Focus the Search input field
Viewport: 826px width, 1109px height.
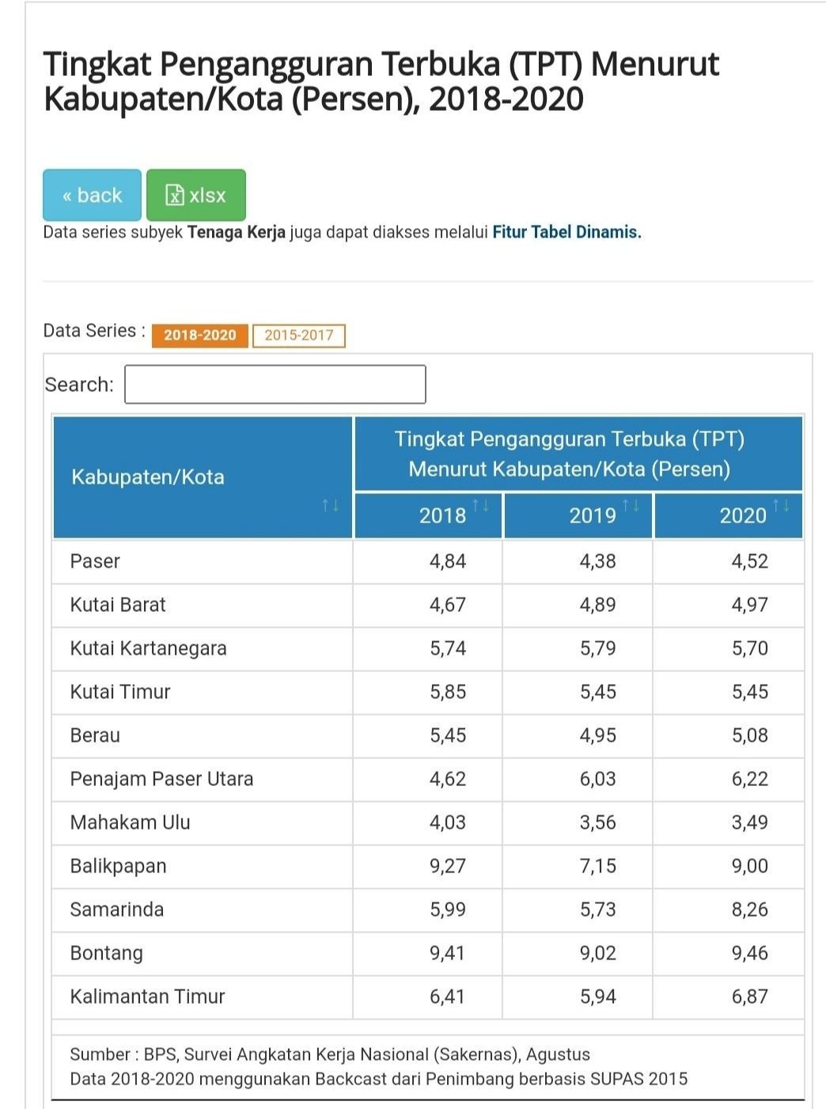[275, 385]
